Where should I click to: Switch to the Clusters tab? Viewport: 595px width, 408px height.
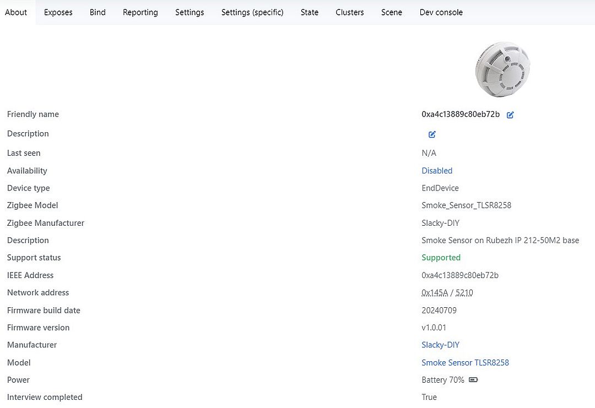[350, 12]
